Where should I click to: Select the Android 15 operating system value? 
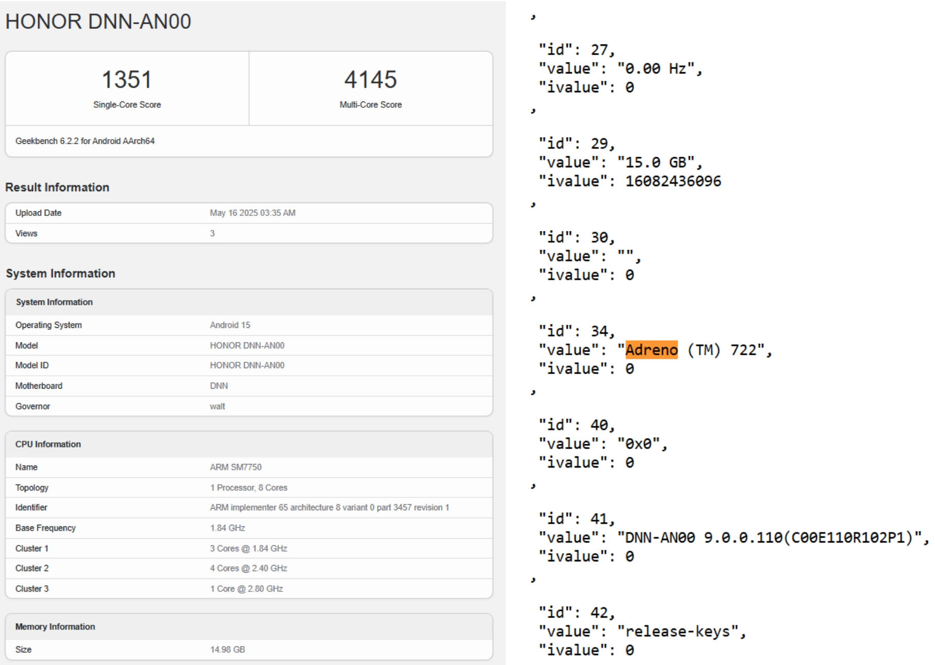pos(230,325)
